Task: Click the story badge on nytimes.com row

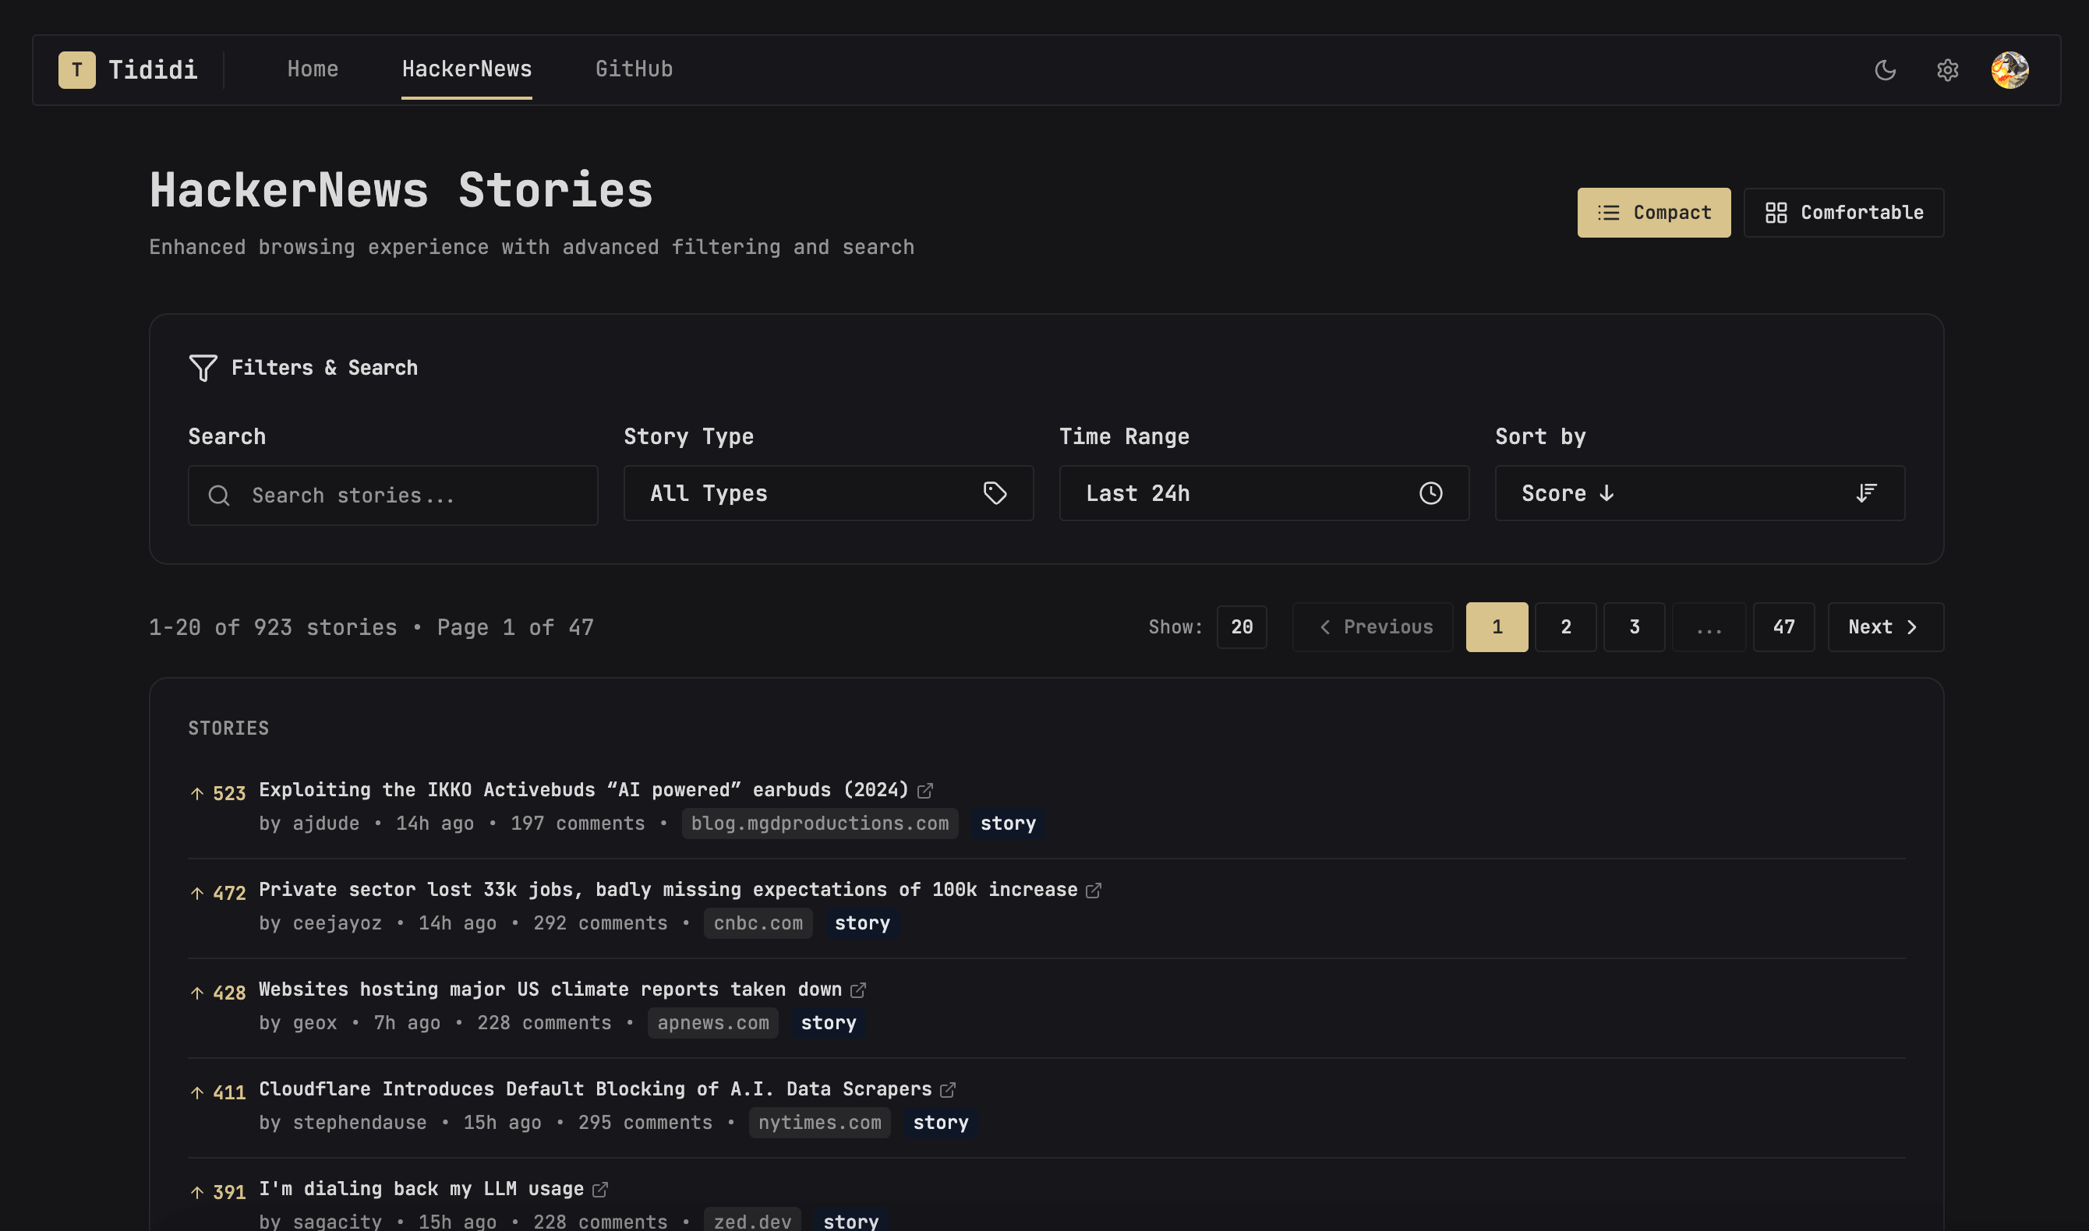Action: (940, 1121)
